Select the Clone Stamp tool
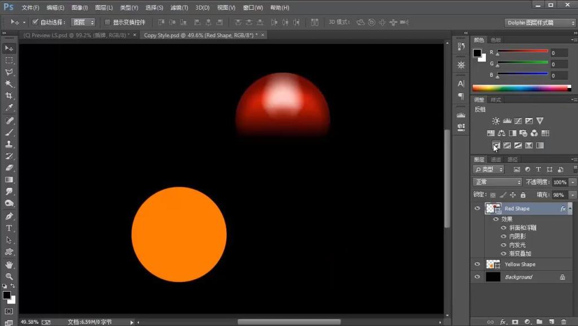 (9, 144)
